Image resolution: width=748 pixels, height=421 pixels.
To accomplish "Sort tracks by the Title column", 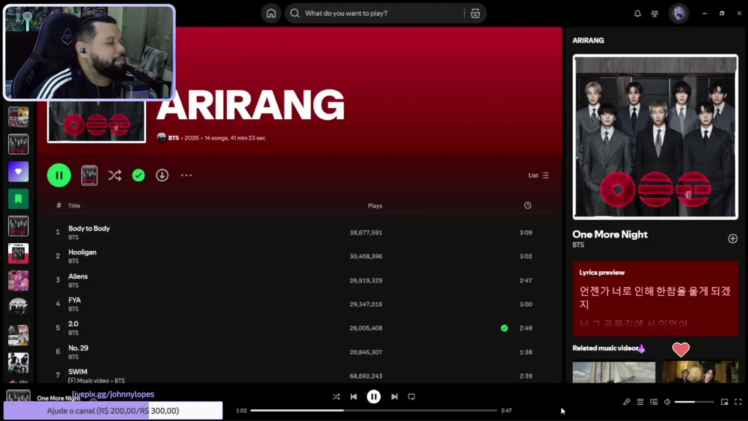I will tap(74, 206).
